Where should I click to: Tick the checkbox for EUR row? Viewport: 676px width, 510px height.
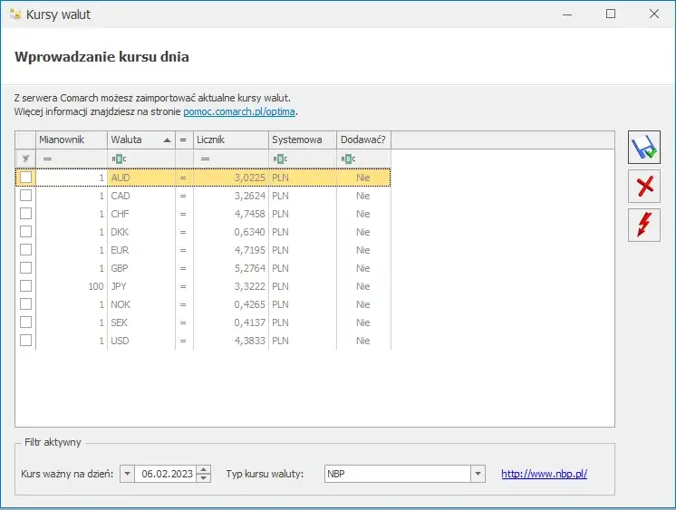26,250
